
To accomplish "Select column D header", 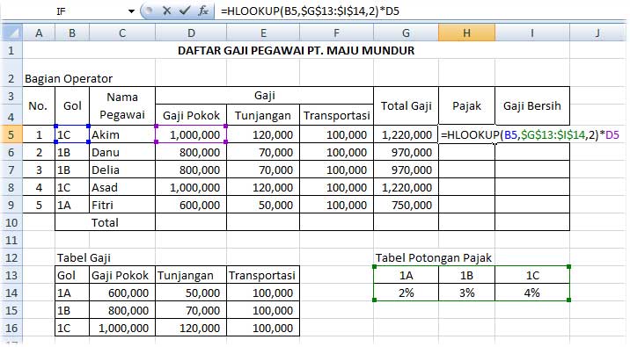I will (191, 33).
